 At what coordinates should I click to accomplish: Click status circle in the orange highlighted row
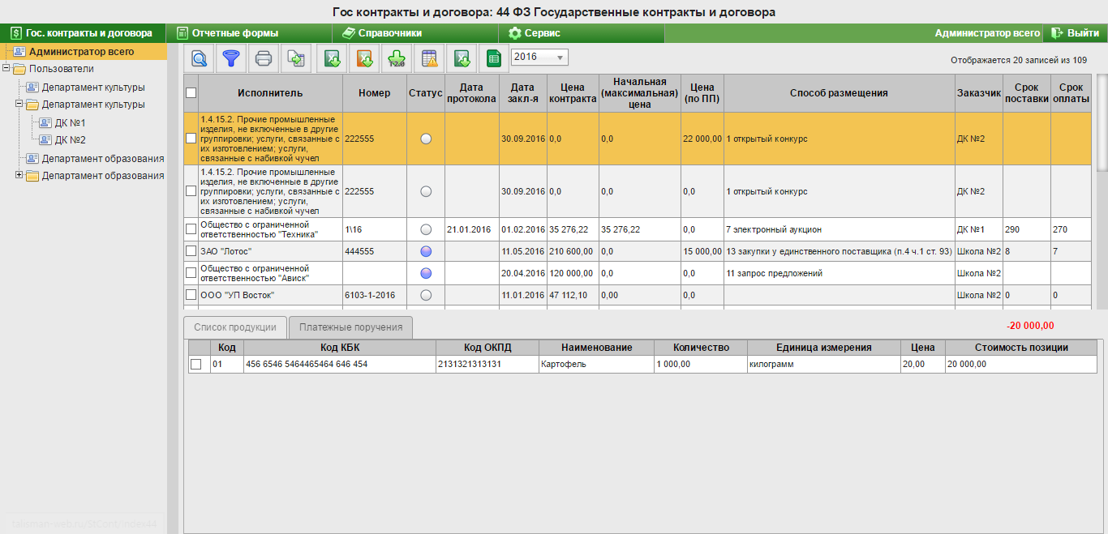coord(426,139)
